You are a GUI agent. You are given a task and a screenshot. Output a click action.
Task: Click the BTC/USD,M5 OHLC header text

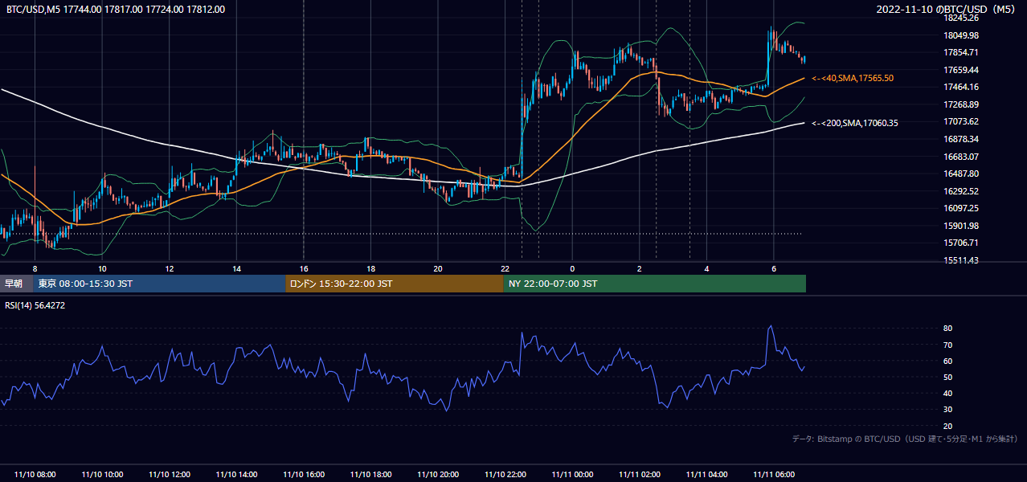(x=116, y=10)
